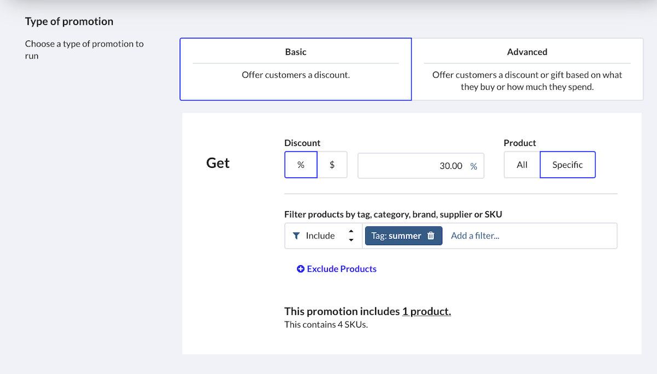The width and height of the screenshot is (657, 374).
Task: Click the blue percent suffix in the discount field
Action: pyautogui.click(x=474, y=166)
